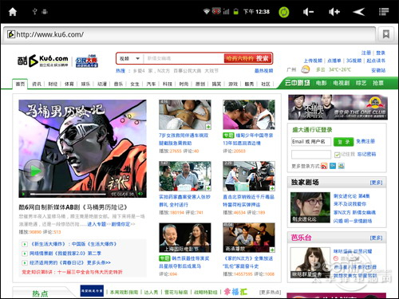The height and width of the screenshot is (299, 399).
Task: Click the Ku6.com logo
Action: [43, 61]
